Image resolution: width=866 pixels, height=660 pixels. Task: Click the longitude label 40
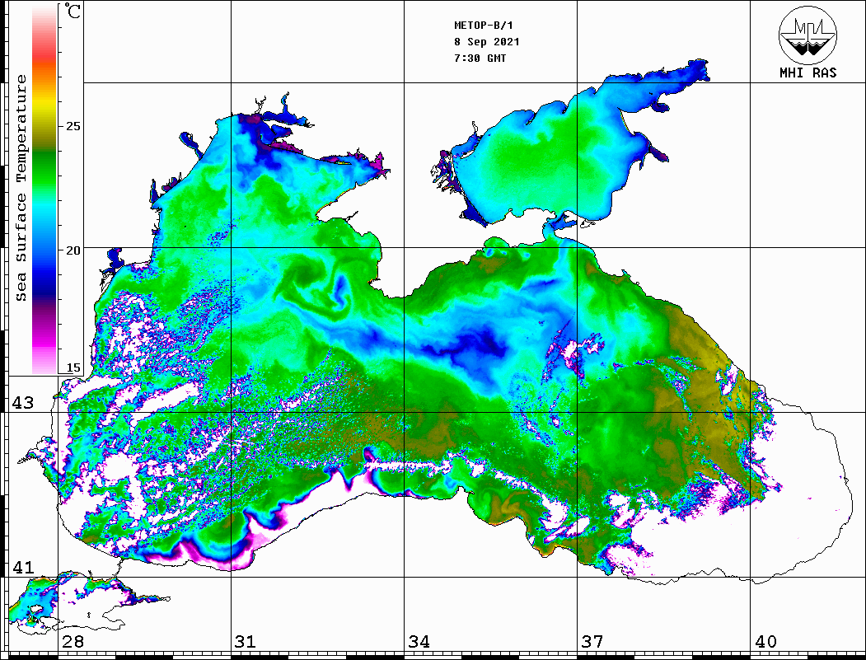[765, 642]
